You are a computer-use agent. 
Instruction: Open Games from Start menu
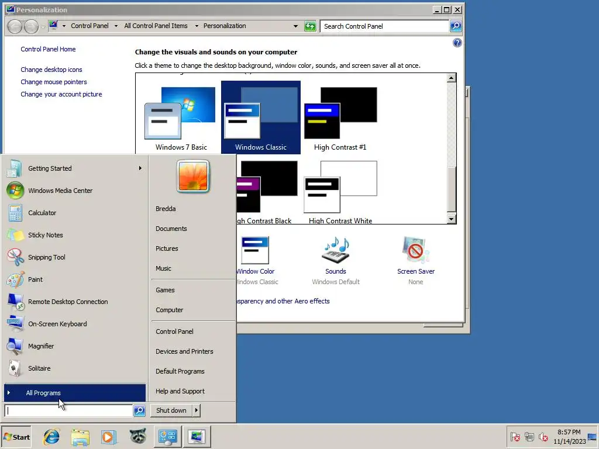click(x=165, y=290)
